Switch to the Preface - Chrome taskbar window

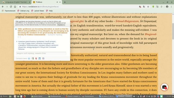tap(124, 96)
